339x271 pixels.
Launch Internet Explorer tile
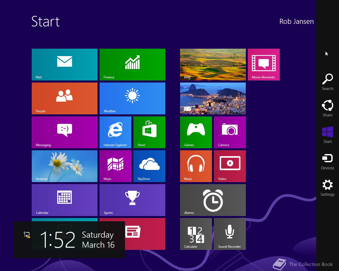coord(115,132)
